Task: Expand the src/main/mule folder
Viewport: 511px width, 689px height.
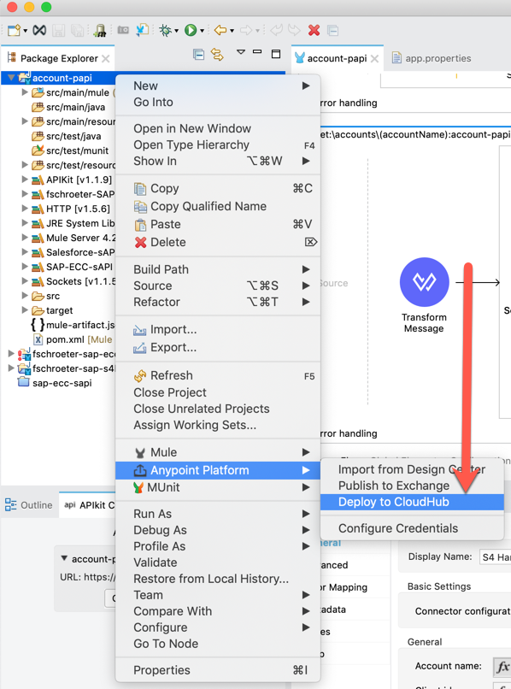Action: point(25,92)
